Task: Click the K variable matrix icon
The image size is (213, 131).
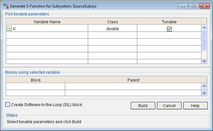Action: click(9, 29)
